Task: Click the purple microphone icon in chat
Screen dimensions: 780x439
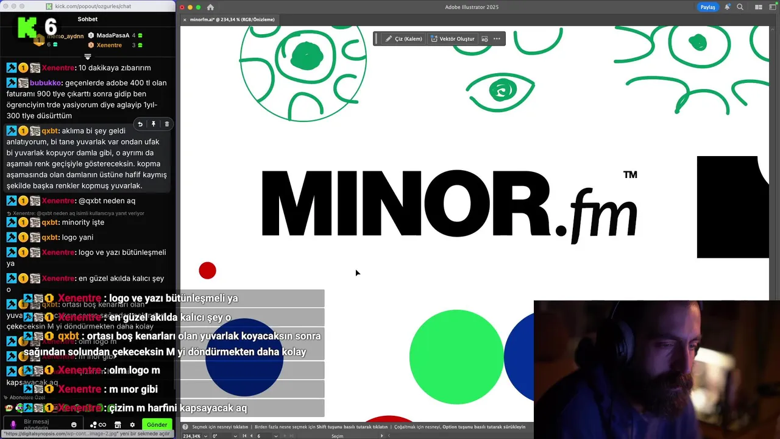Action: pos(13,424)
